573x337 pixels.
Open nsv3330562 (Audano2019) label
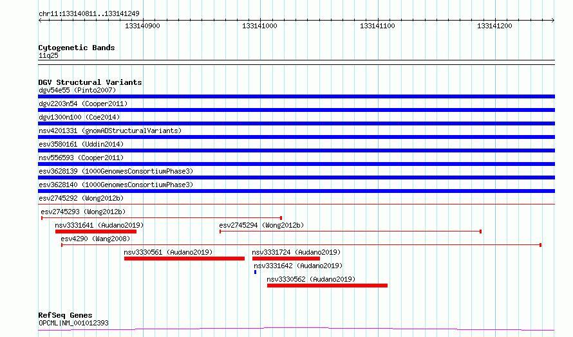point(310,279)
